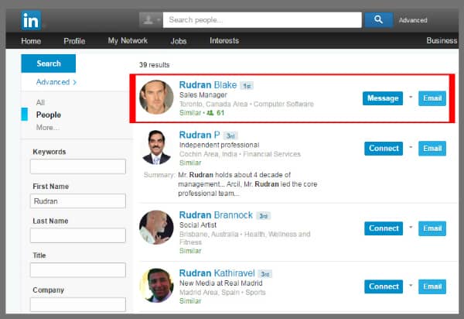
Task: Email Rudran Kathiravel
Action: click(432, 286)
